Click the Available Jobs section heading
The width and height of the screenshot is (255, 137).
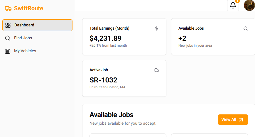112,115
